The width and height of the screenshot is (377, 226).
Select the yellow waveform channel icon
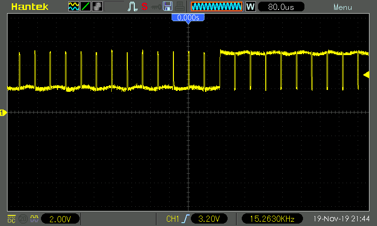pos(74,7)
